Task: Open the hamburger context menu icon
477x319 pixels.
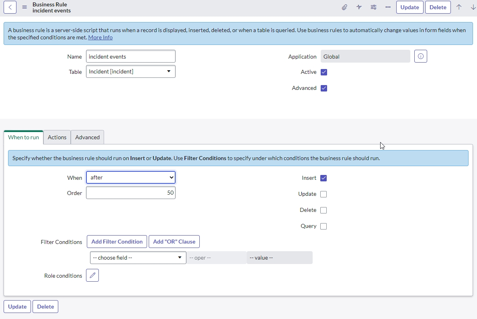Action: pyautogui.click(x=25, y=7)
